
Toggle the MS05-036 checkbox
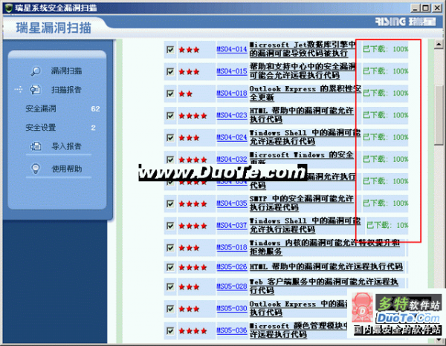[170, 330]
